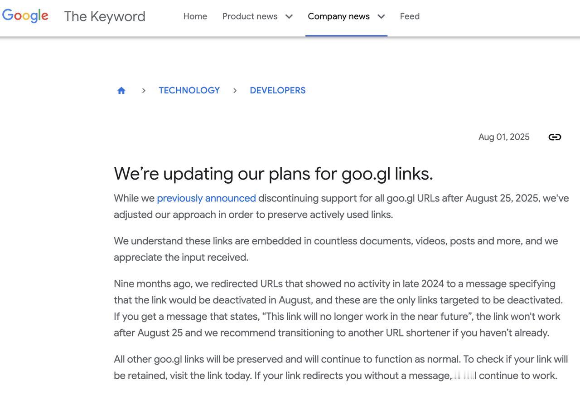Open the Product news menu
The image size is (580, 395).
(x=250, y=16)
